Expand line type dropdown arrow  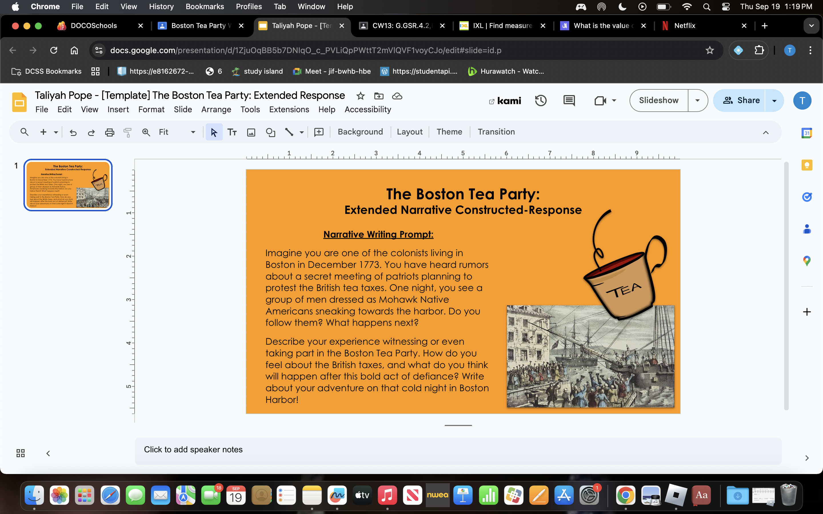pyautogui.click(x=301, y=132)
